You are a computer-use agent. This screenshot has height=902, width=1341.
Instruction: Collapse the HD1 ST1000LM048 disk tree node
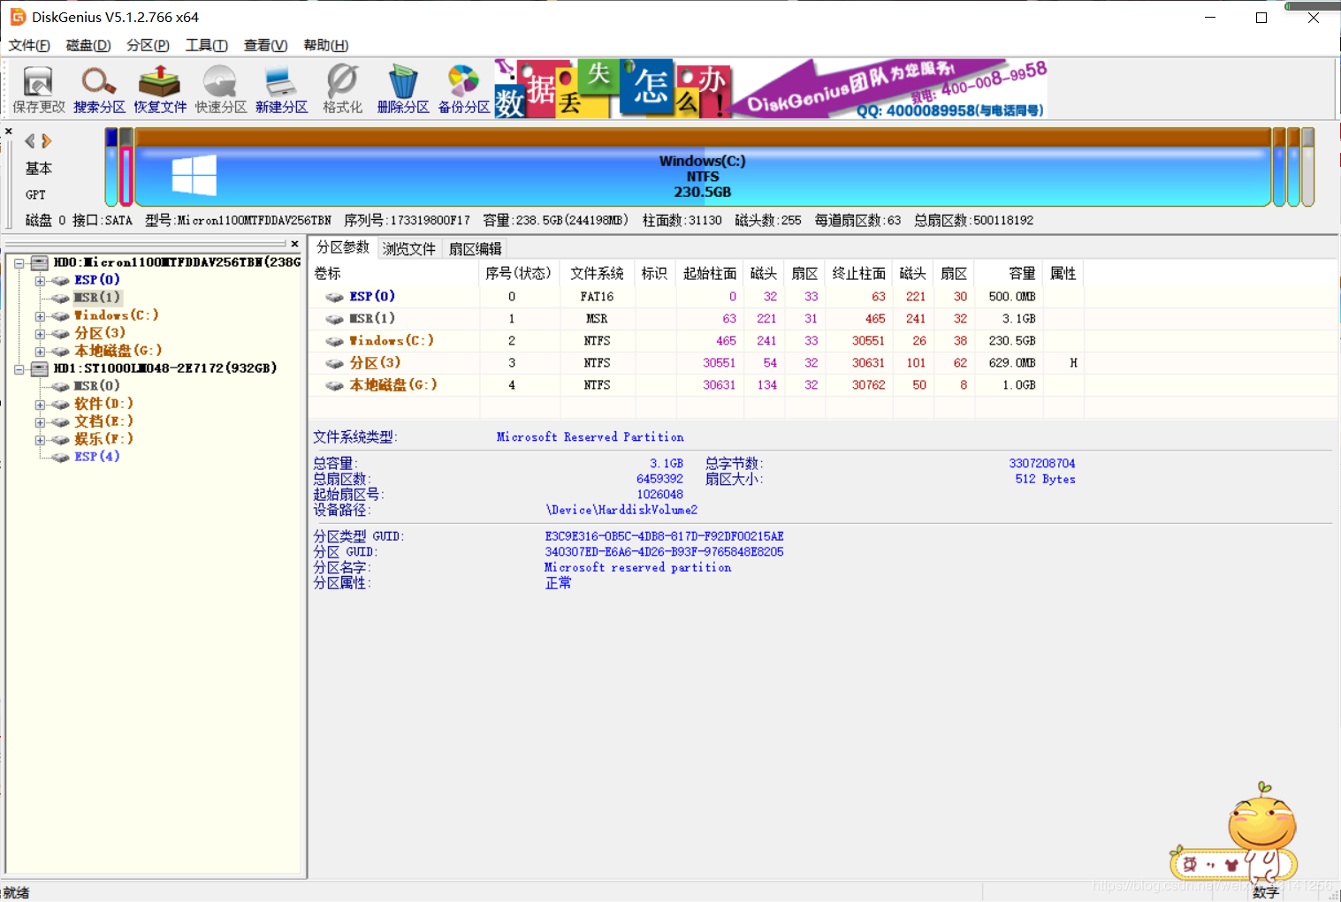click(x=19, y=369)
